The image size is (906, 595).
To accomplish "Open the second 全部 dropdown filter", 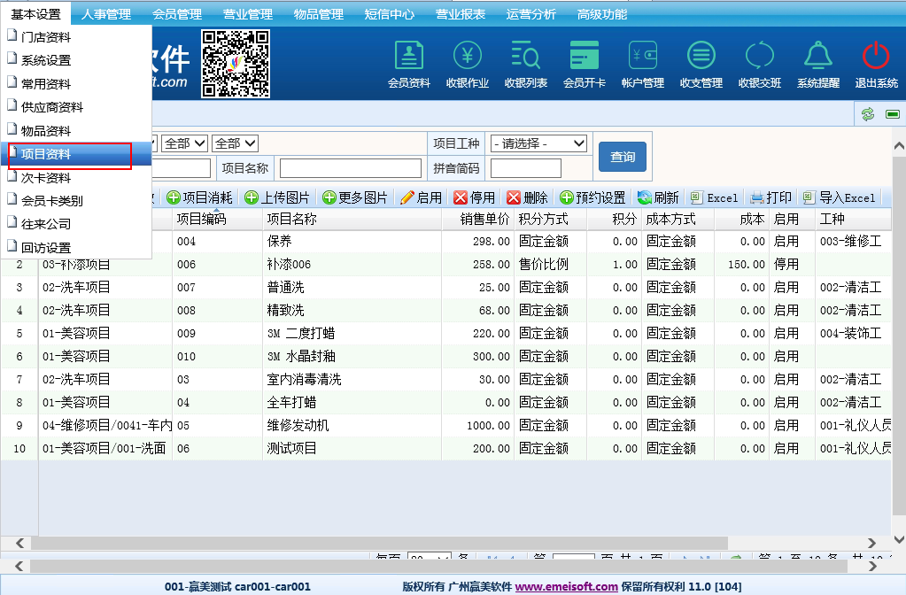I will click(184, 143).
